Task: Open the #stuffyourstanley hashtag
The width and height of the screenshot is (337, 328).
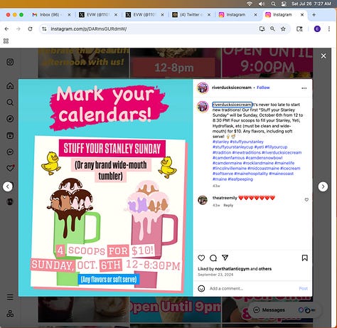Action: pos(247,142)
